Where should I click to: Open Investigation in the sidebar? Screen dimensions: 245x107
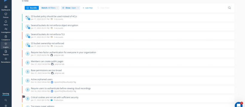[6, 30]
